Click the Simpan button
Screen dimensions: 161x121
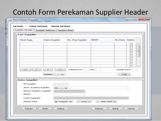click(99, 109)
